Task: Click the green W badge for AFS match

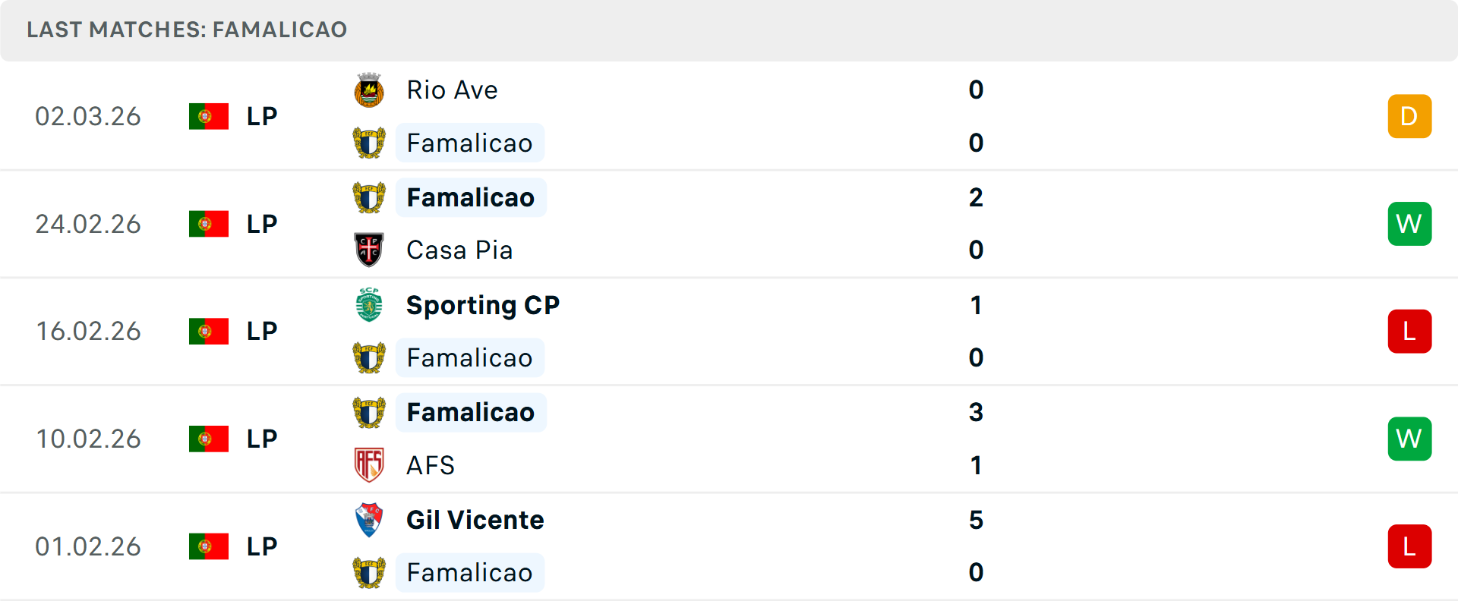Action: (1409, 439)
